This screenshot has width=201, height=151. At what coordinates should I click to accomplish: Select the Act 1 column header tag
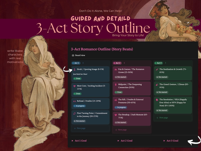[76, 63]
